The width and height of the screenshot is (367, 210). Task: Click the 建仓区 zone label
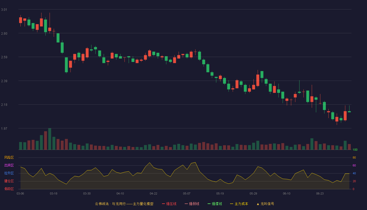[9, 181]
